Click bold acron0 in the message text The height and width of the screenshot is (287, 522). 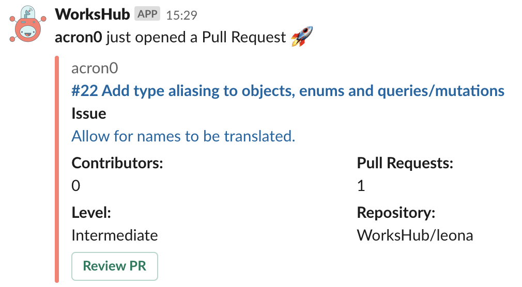(x=78, y=38)
